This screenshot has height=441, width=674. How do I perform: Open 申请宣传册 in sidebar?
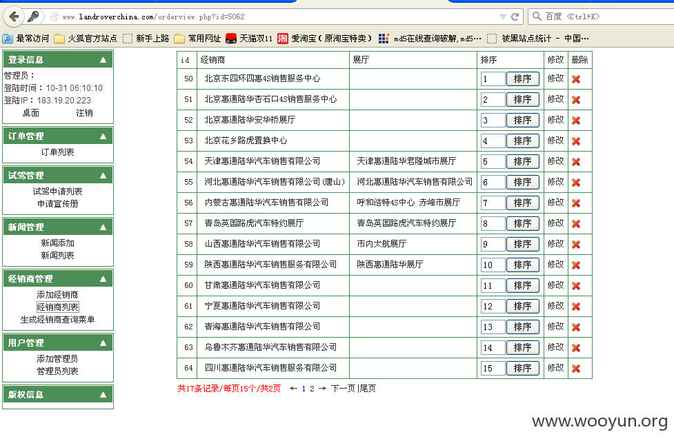[57, 203]
